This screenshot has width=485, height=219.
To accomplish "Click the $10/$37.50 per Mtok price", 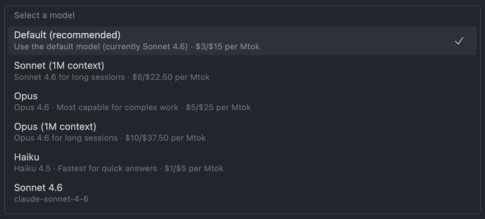I will 165,138.
